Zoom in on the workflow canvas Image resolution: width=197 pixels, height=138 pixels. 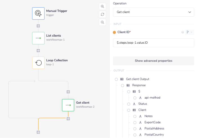coord(102,6)
